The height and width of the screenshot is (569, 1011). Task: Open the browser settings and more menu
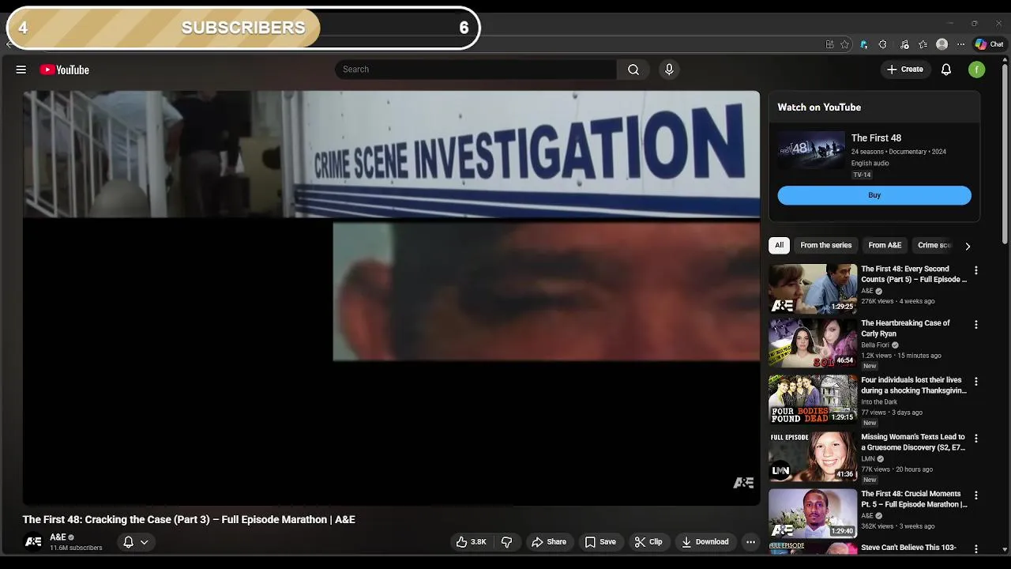[960, 44]
